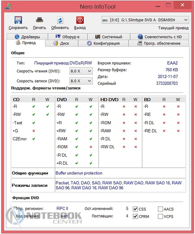Switch to the Оборуд-е tab
This screenshot has height=234, width=195.
[x=67, y=37]
